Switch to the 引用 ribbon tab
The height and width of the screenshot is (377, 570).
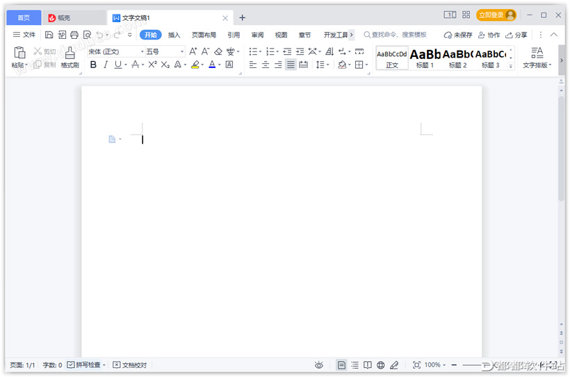(x=234, y=35)
